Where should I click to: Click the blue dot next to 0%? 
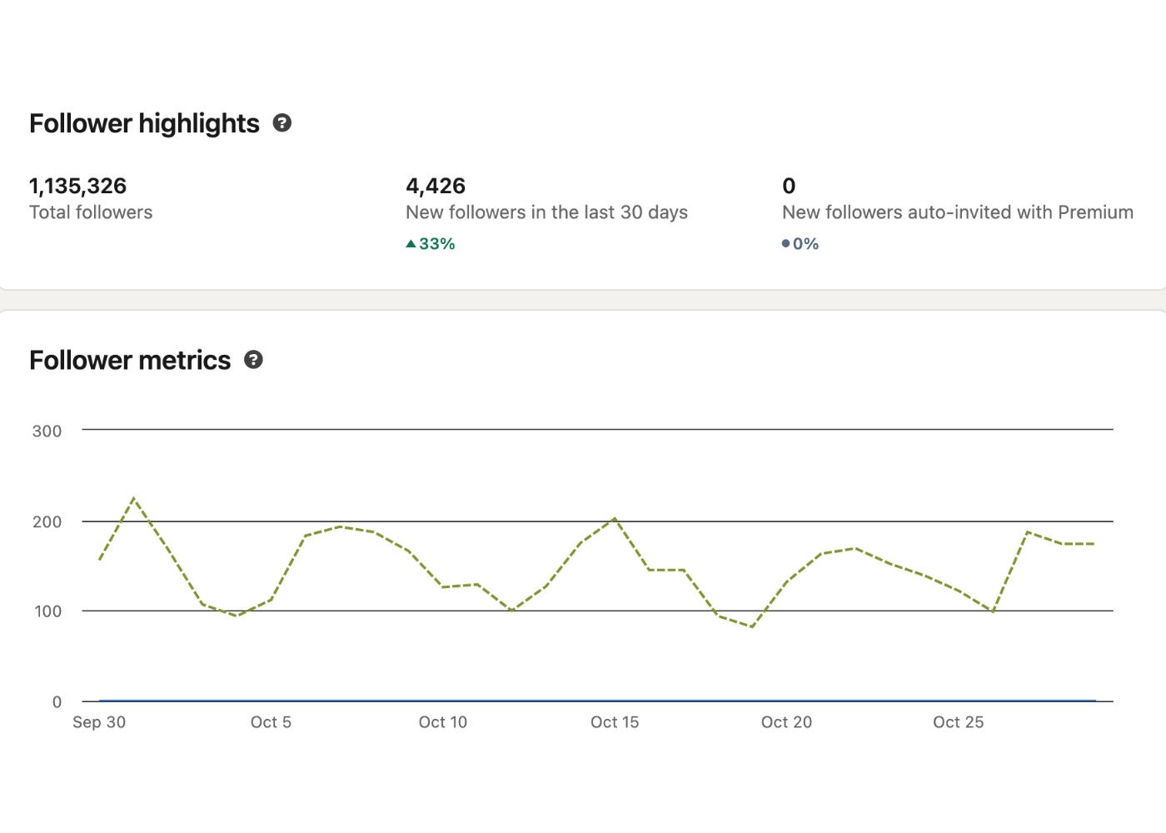[785, 243]
